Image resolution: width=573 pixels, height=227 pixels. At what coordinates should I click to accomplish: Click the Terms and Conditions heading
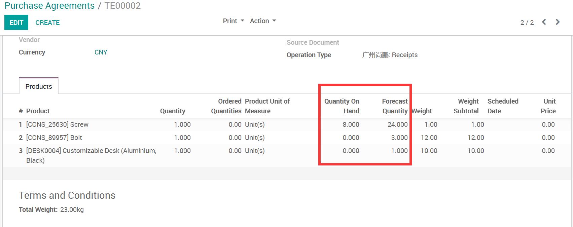[67, 195]
